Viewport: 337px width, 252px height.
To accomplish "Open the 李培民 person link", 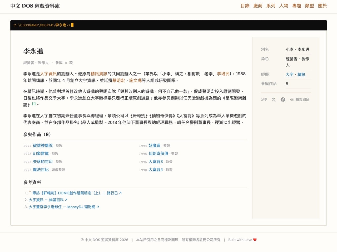I will coord(223,74).
